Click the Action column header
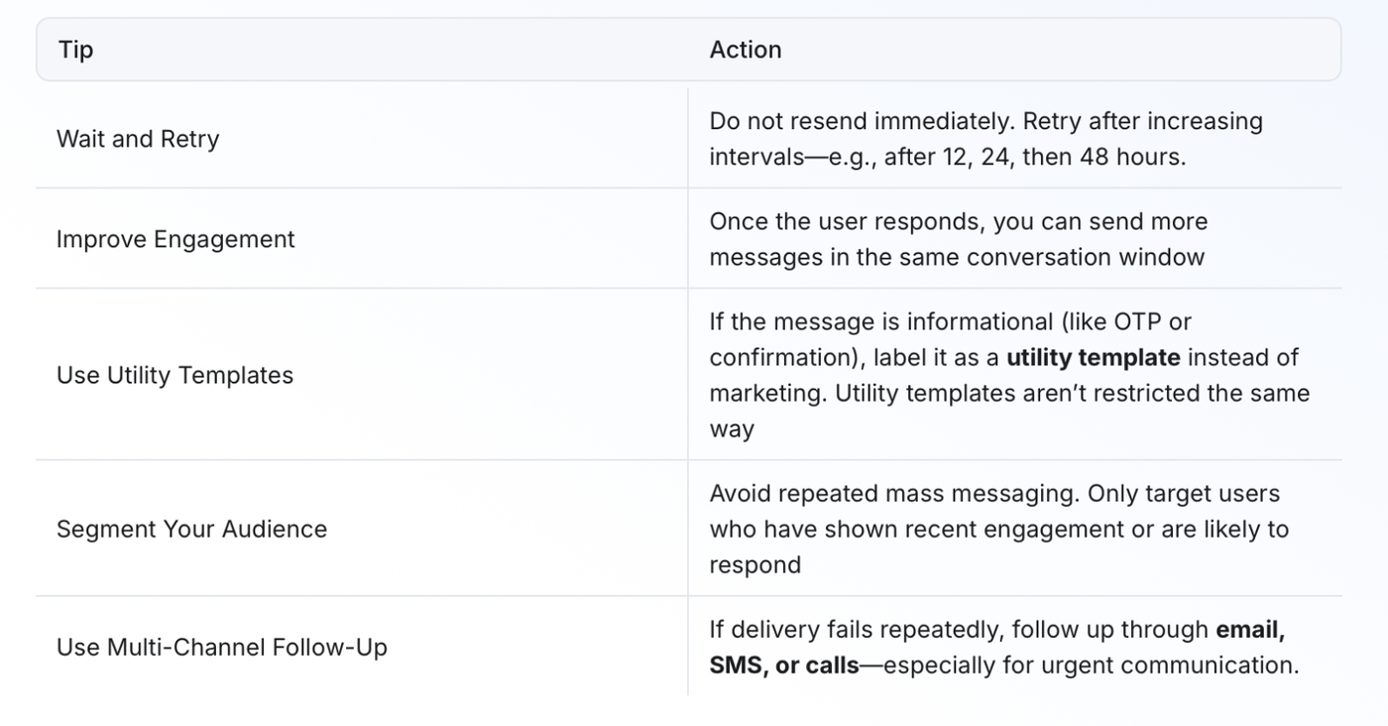1388x726 pixels. [x=745, y=50]
